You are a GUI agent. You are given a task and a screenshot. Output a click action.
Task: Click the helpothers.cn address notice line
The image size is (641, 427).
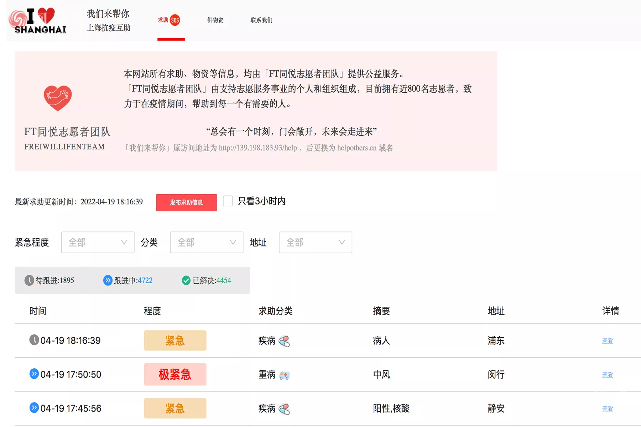tap(259, 148)
